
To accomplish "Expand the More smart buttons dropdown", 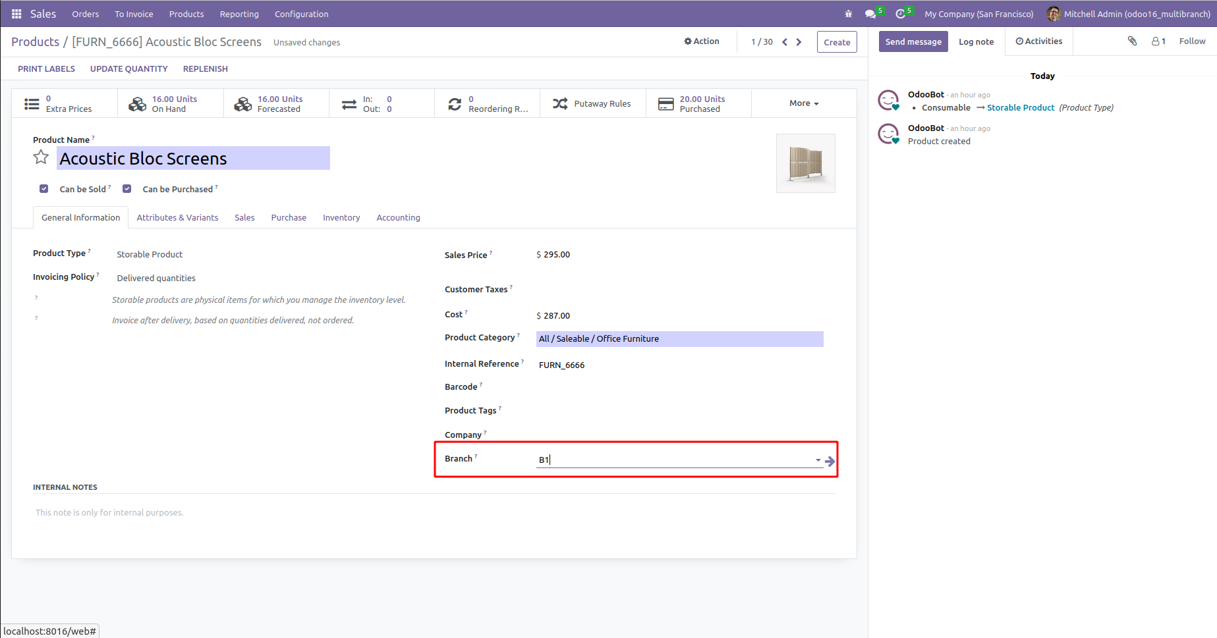I will pyautogui.click(x=804, y=103).
